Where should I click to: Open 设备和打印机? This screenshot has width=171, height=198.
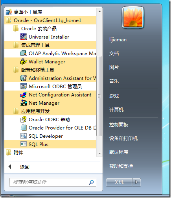coord(123,139)
